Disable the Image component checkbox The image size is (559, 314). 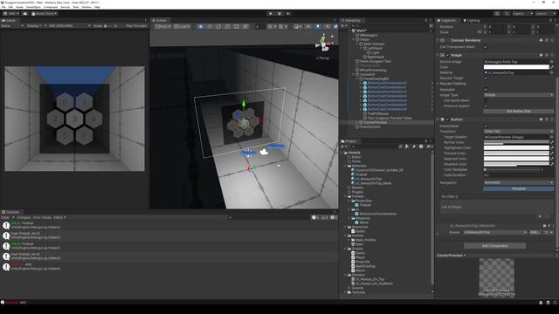tap(447, 55)
